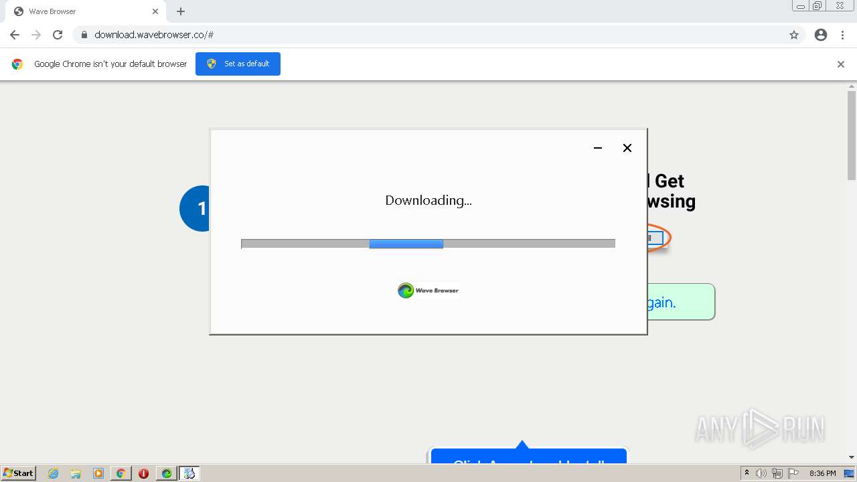This screenshot has height=482, width=857.
Task: Dismiss the default browser infobar
Action: 841,64
